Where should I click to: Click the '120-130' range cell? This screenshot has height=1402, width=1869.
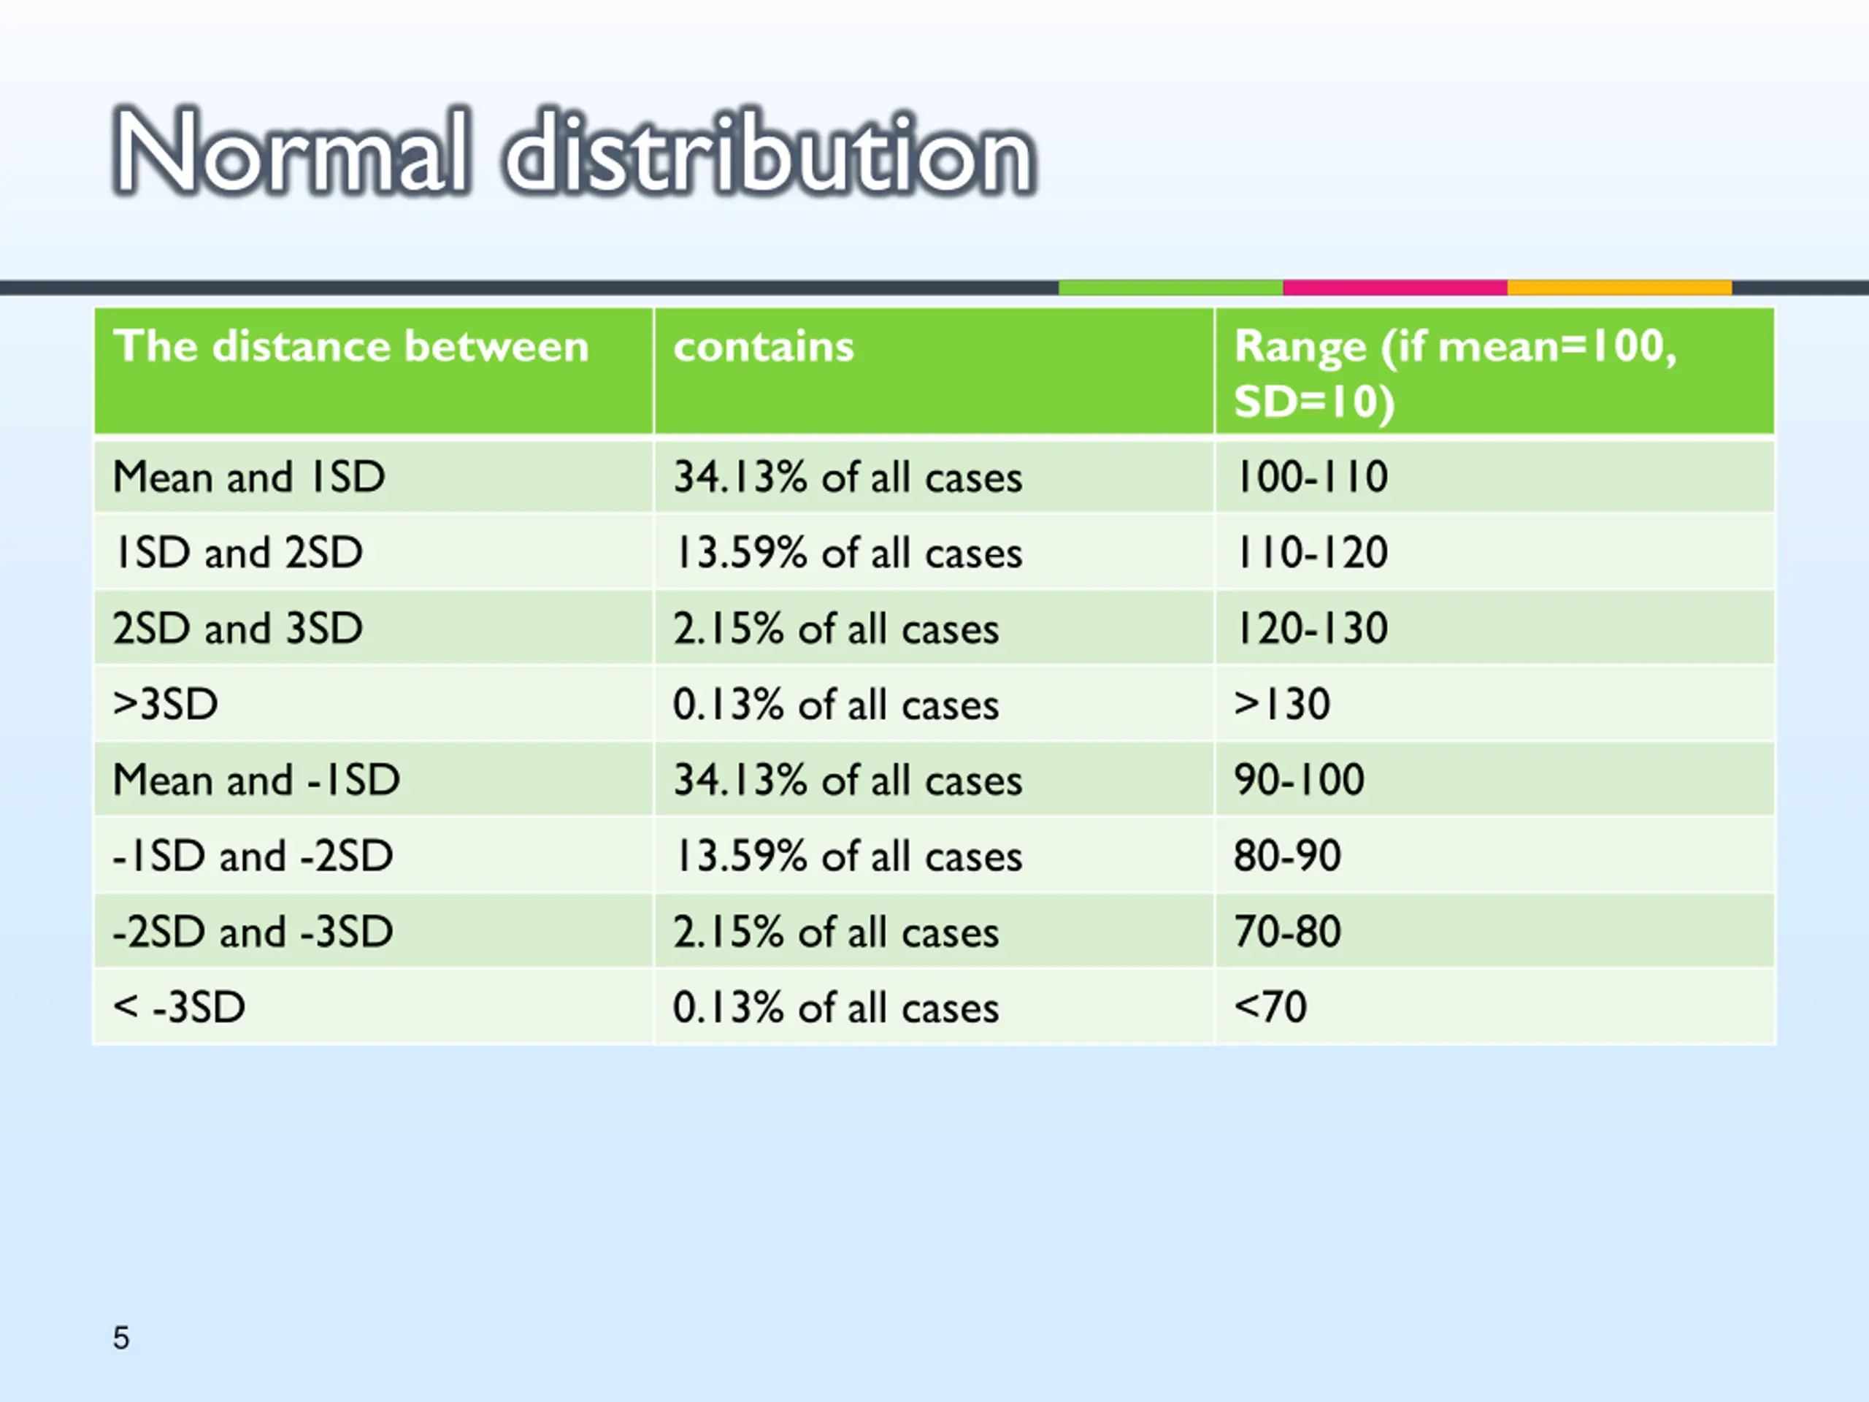(x=1494, y=628)
